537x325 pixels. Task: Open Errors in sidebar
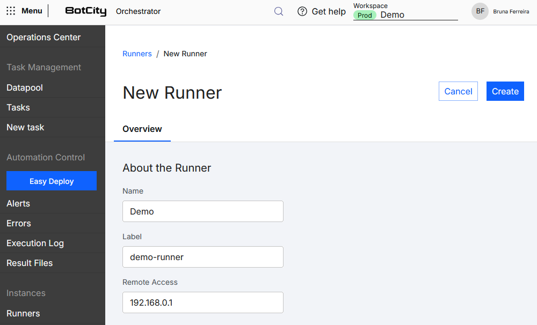click(53, 224)
